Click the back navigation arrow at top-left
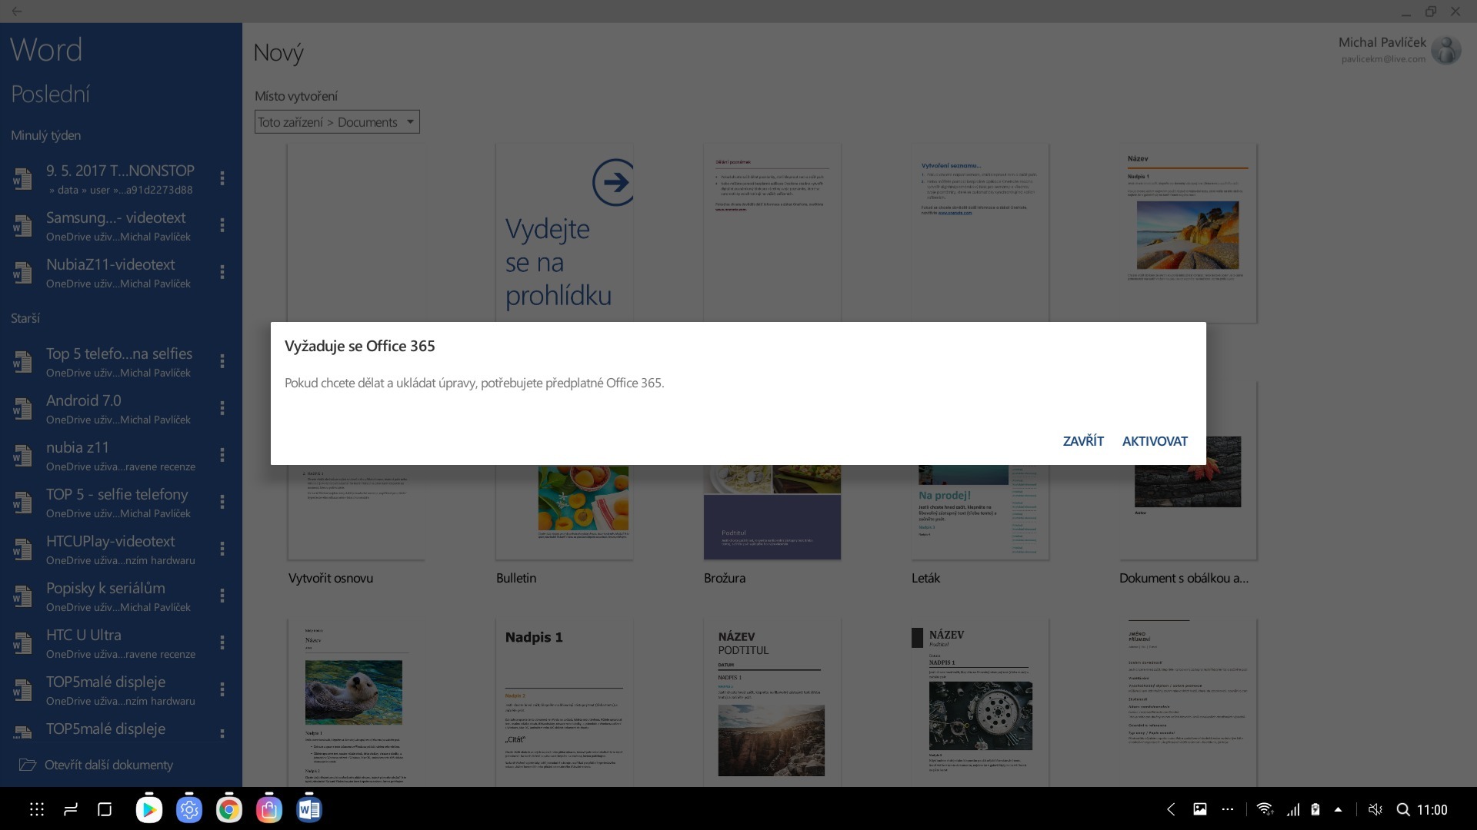This screenshot has width=1477, height=830. click(x=17, y=10)
